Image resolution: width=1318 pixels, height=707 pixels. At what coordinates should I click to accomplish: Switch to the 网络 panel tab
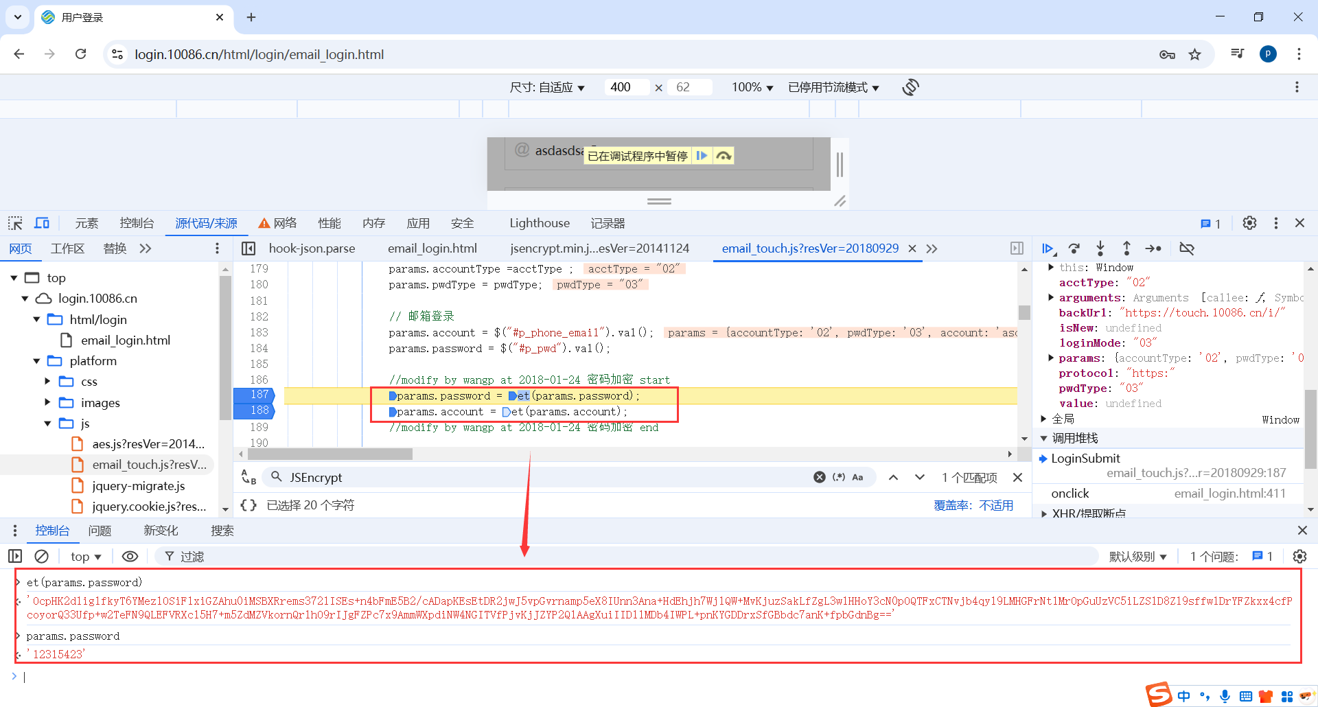(x=278, y=223)
